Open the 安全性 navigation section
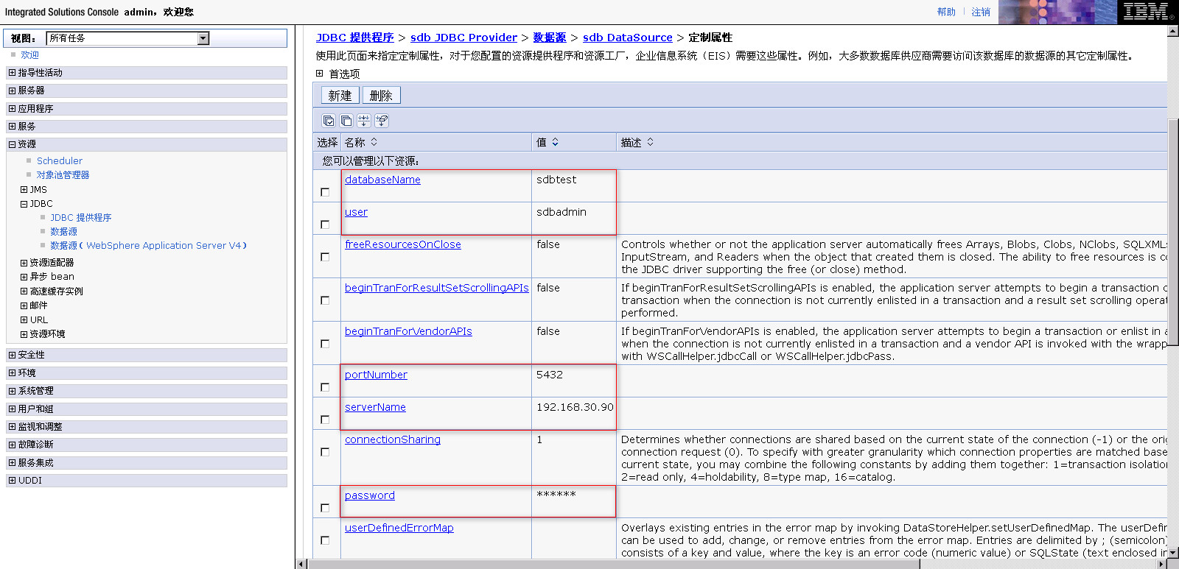The height and width of the screenshot is (569, 1179). click(x=31, y=355)
